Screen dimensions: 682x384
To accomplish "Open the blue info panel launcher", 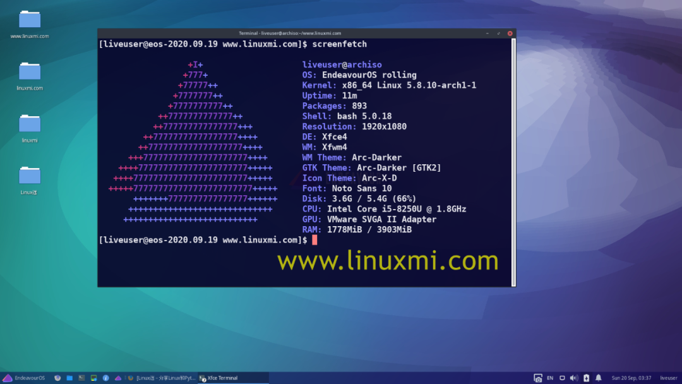I will 105,378.
